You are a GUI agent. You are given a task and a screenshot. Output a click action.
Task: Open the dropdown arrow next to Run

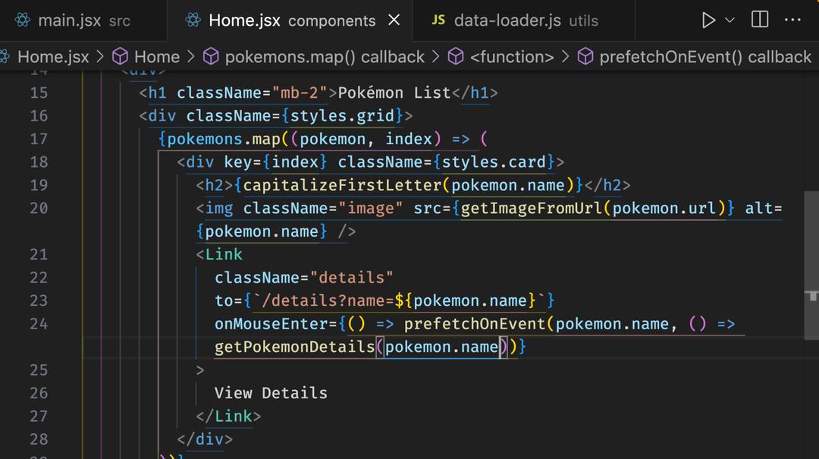coord(730,20)
